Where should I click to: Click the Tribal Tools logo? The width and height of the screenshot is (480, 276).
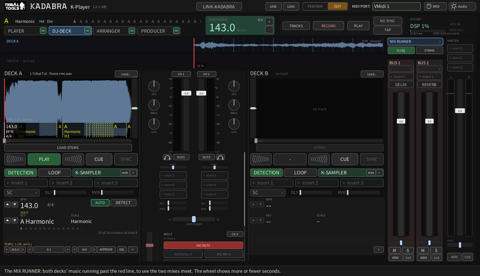[x=15, y=6]
